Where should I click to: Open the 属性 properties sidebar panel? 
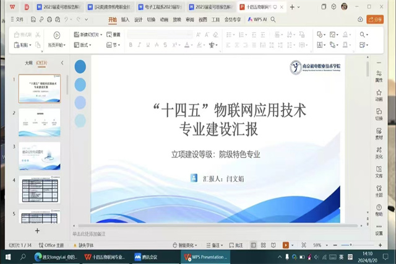click(x=379, y=76)
